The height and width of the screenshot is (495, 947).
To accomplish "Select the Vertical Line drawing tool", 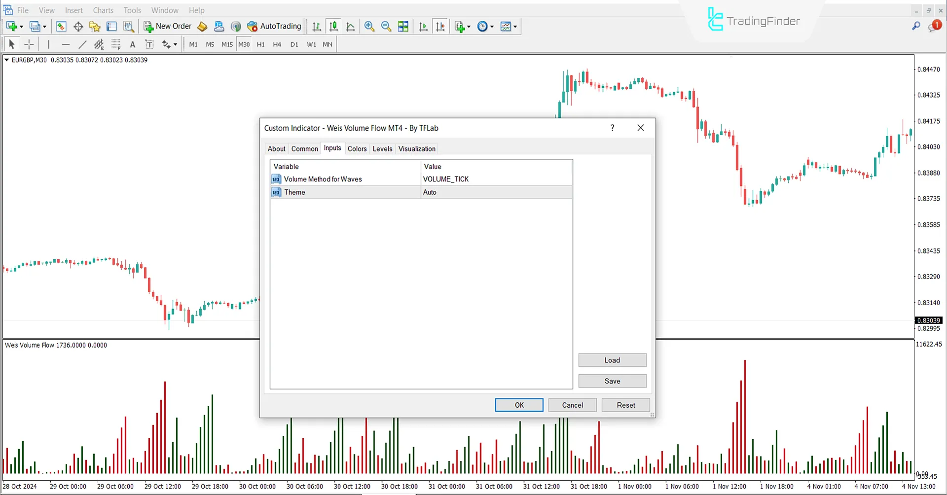I will tap(48, 44).
